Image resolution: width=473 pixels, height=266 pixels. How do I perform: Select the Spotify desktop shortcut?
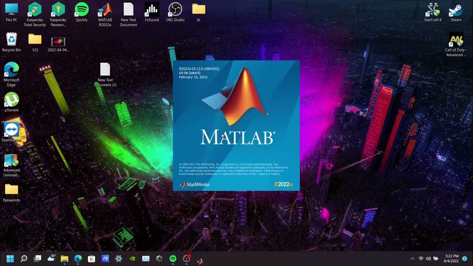click(x=82, y=12)
